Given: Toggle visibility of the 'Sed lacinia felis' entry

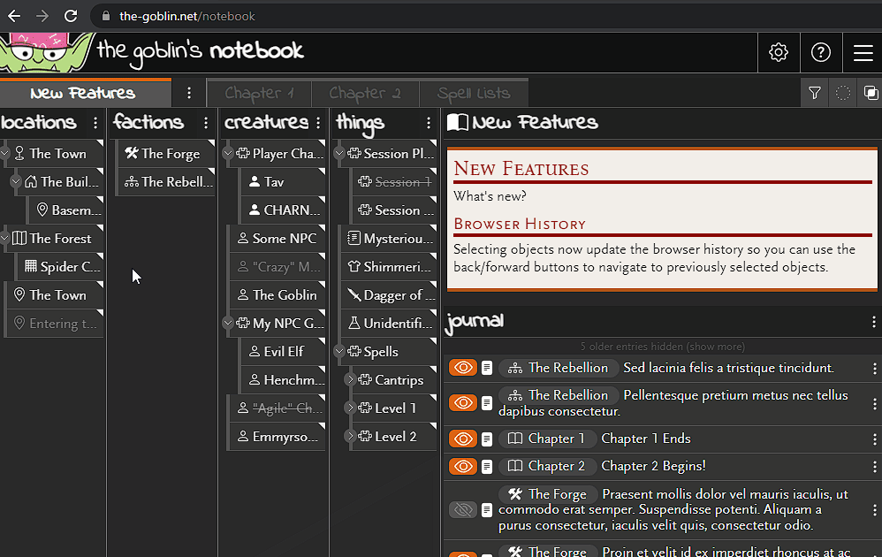Looking at the screenshot, I should (x=463, y=368).
